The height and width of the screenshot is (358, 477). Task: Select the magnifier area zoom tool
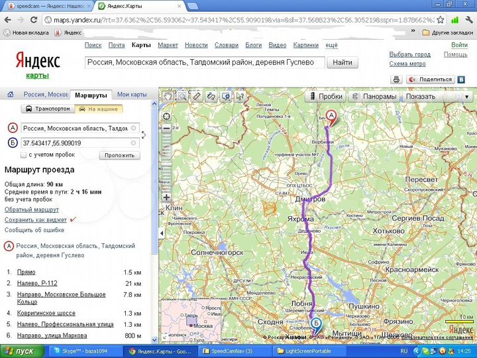tap(182, 96)
